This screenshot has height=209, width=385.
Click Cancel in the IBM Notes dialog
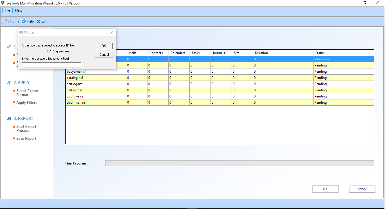104,55
